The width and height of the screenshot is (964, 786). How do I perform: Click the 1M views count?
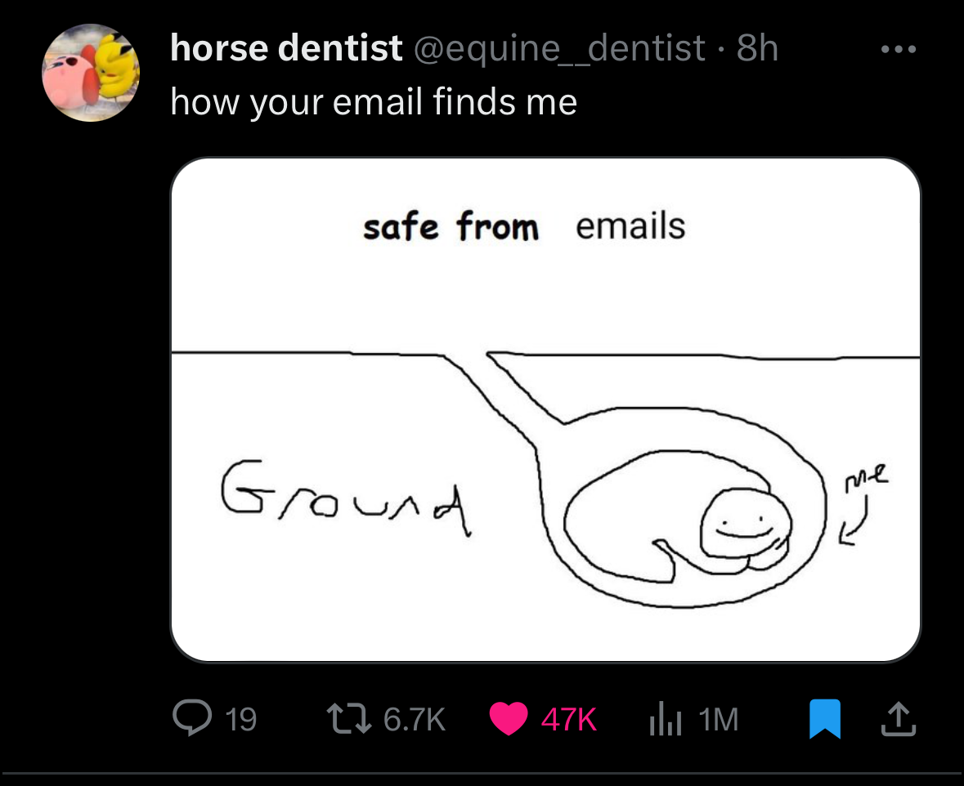coord(718,719)
